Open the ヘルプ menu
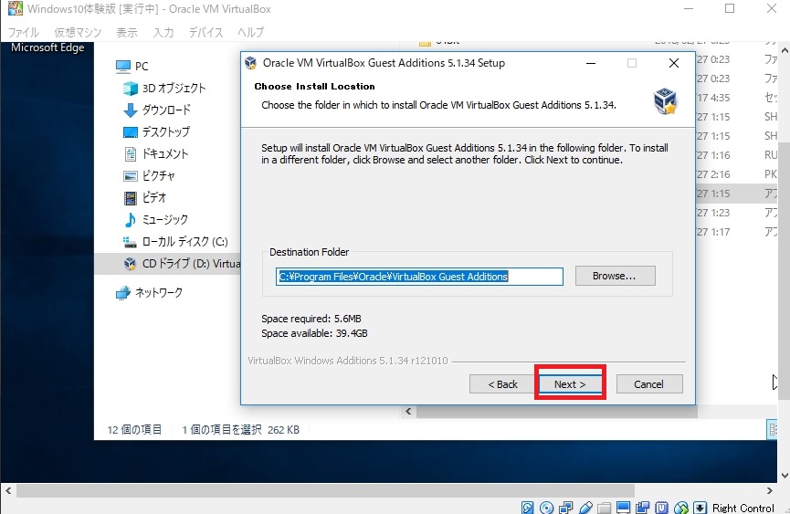This screenshot has height=514, width=790. [x=250, y=32]
